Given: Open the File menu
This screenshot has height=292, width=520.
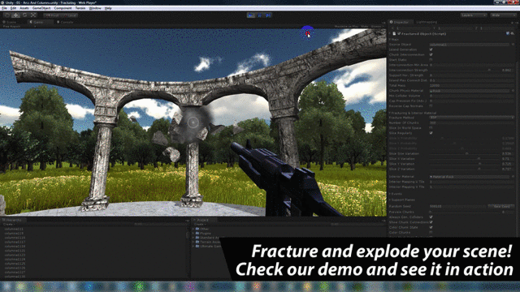Looking at the screenshot, I should [4, 8].
